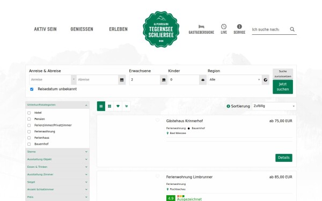Collapse Unterkunftskategorien section
Image resolution: width=322 pixels, height=201 pixels.
click(57, 105)
